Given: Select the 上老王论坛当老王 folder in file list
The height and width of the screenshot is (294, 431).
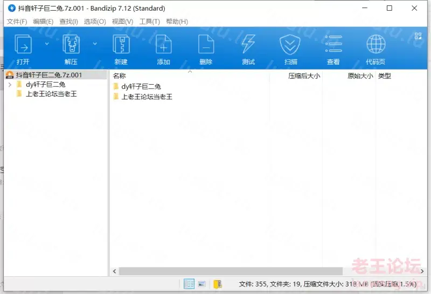Looking at the screenshot, I should click(x=147, y=97).
